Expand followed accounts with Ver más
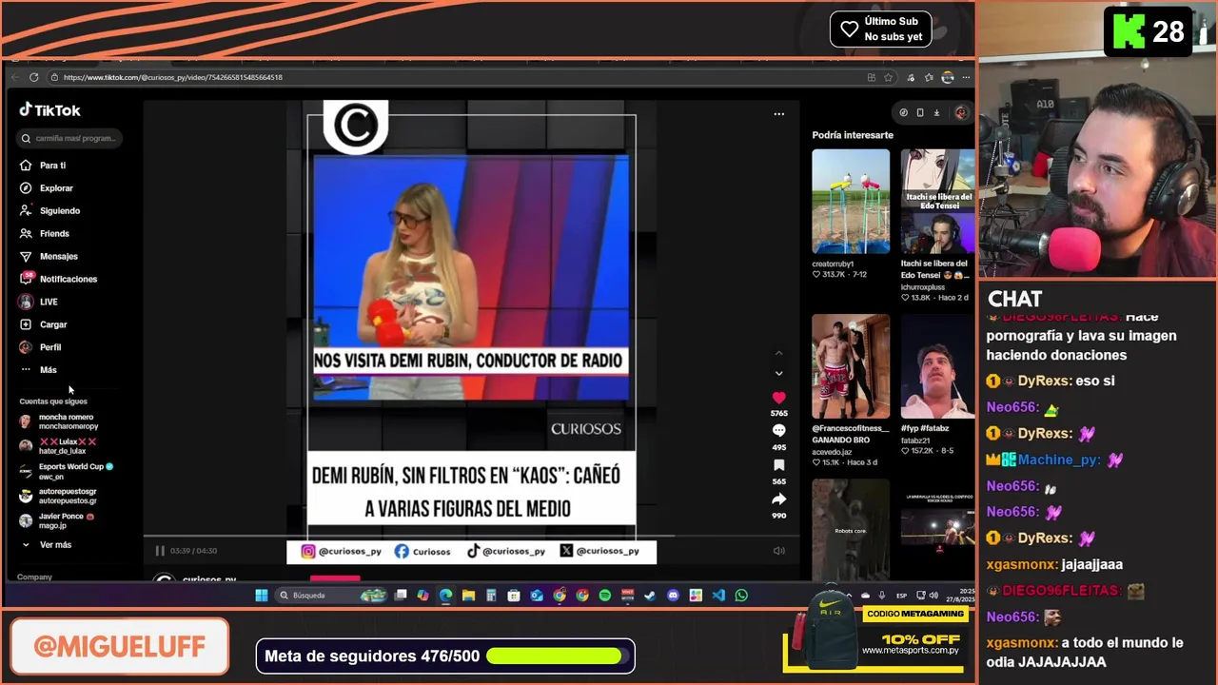This screenshot has width=1218, height=685. pos(46,545)
